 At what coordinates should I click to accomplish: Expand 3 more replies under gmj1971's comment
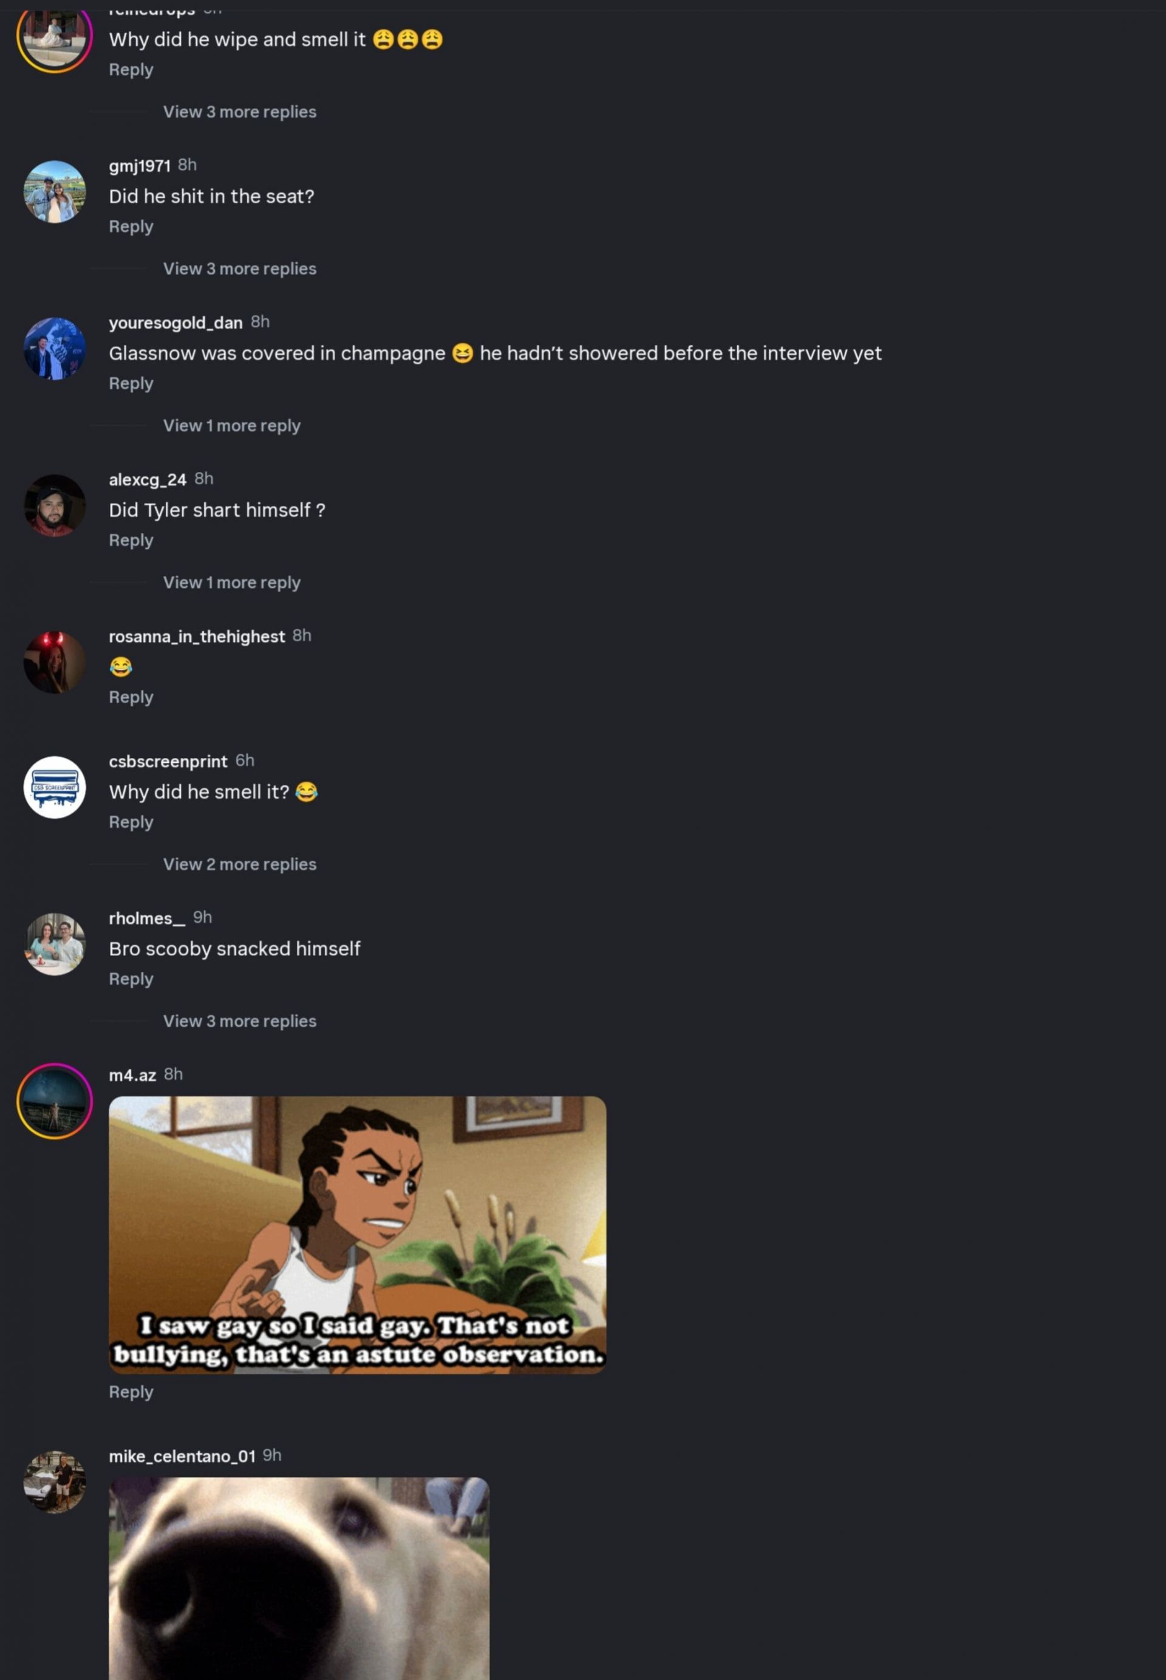pos(240,269)
